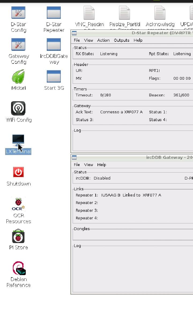Open the OCR Resources icon
The image size is (193, 323).
point(18,204)
